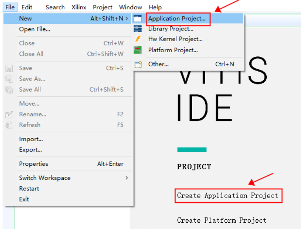Click the Application Project window icon
This screenshot has height=232, width=305.
138,18
